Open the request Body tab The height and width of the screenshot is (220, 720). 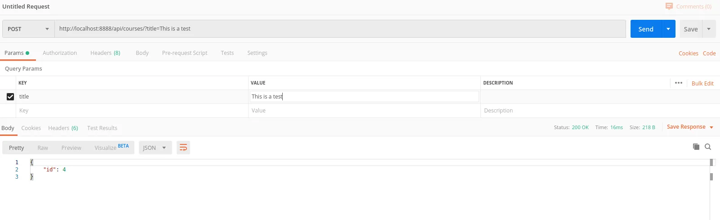(x=142, y=53)
